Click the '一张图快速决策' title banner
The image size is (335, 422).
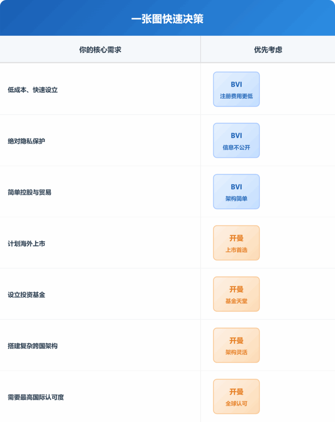pyautogui.click(x=167, y=19)
